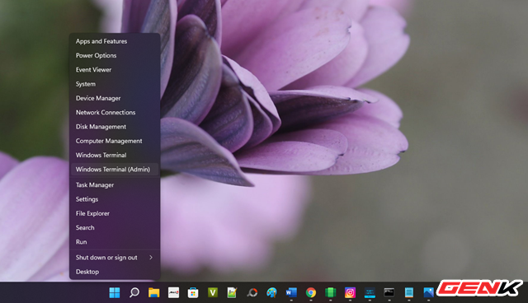Open the green box app on taskbar
This screenshot has height=303, width=528.
330,292
